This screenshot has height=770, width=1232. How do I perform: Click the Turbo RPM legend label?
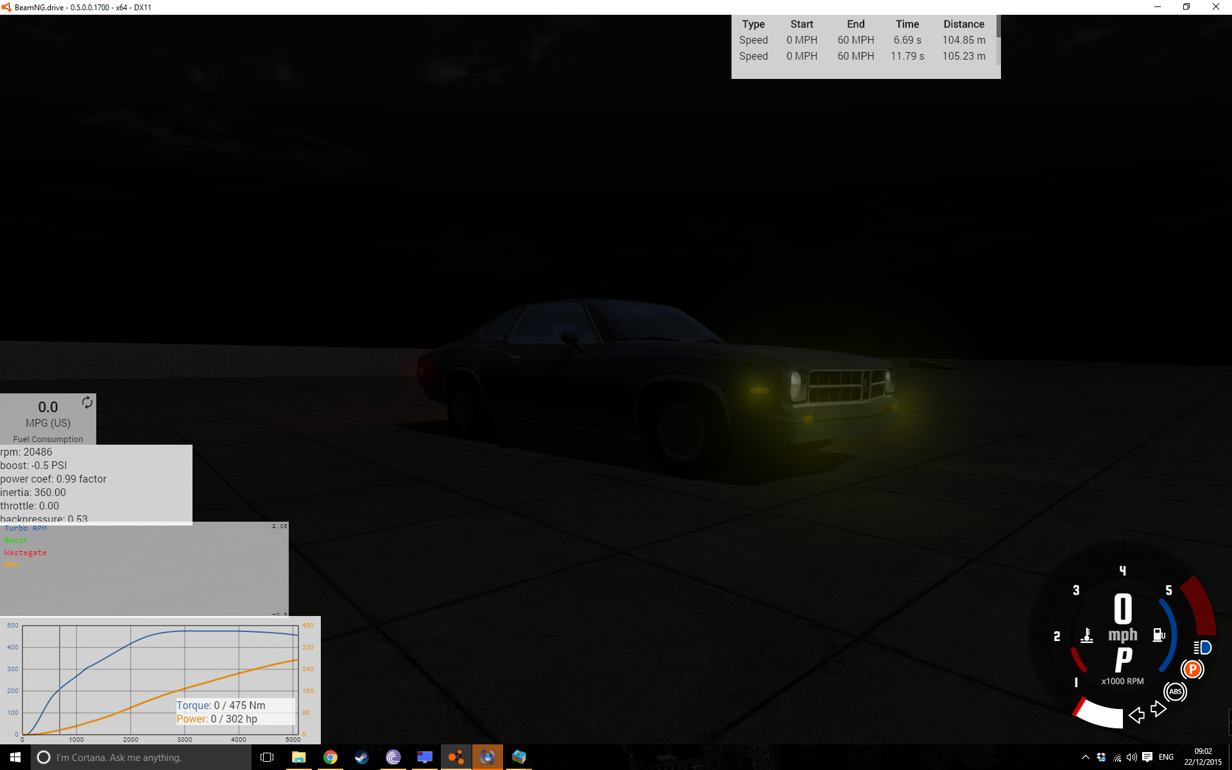(26, 528)
